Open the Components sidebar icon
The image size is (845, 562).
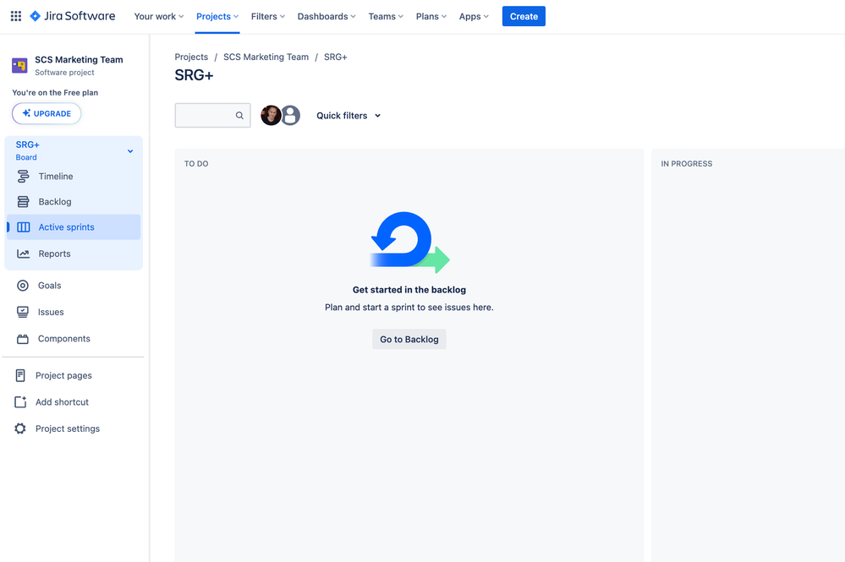[23, 339]
